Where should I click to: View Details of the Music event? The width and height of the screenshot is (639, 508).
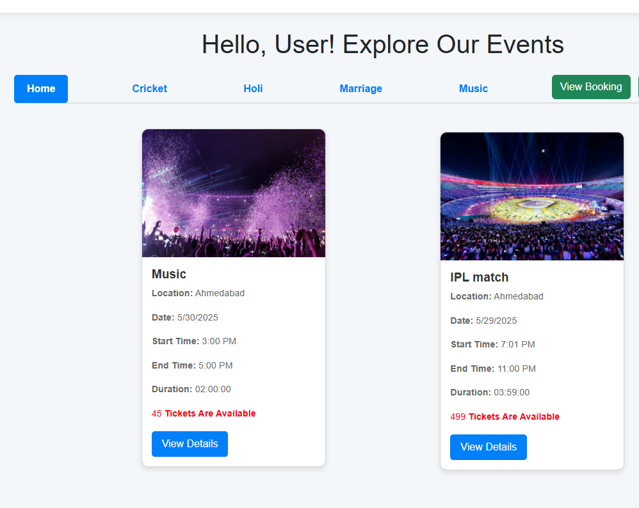[x=190, y=444]
